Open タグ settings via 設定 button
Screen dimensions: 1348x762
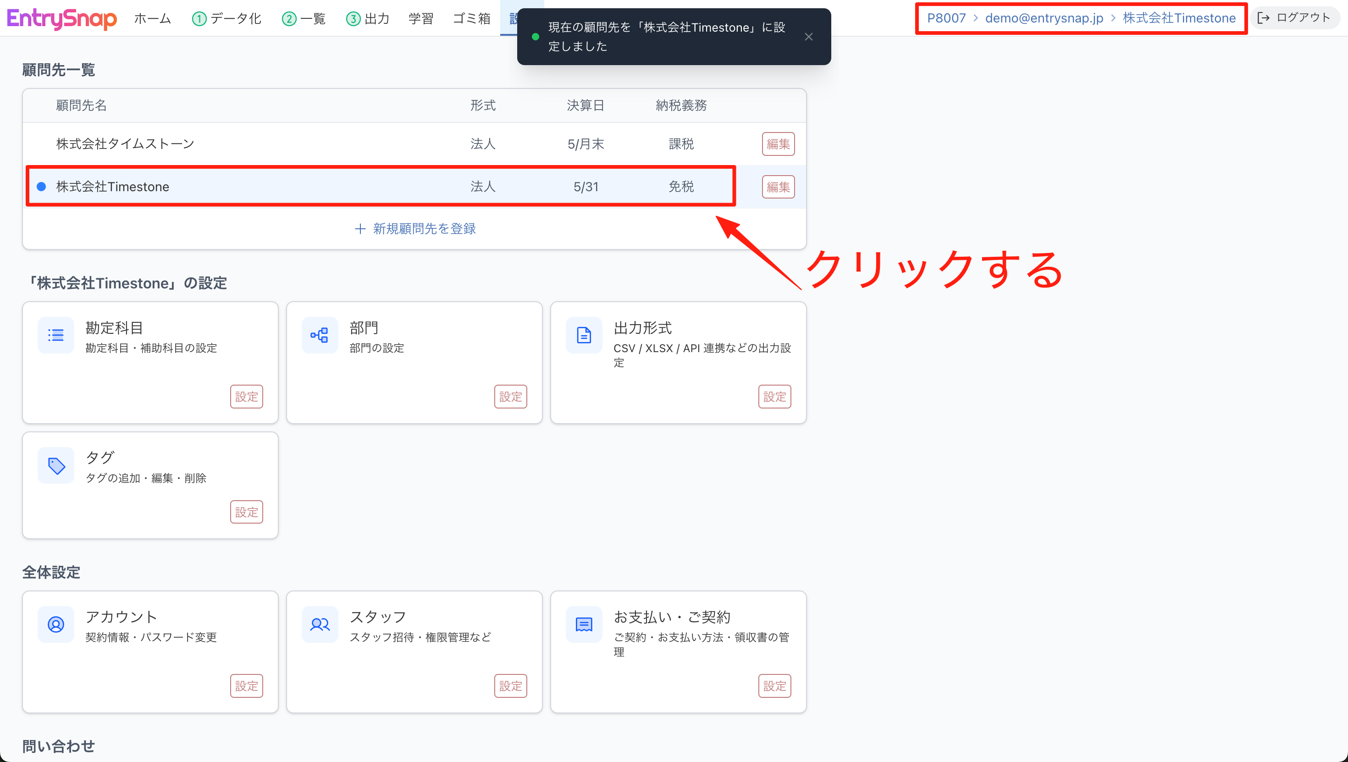(x=247, y=512)
